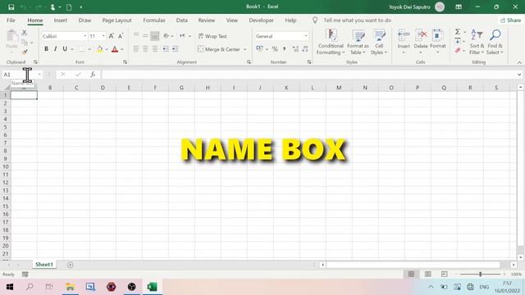Open Cell Styles gallery
The image size is (525, 295).
[379, 42]
